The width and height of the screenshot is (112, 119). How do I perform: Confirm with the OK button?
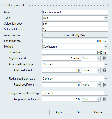(x=79, y=112)
